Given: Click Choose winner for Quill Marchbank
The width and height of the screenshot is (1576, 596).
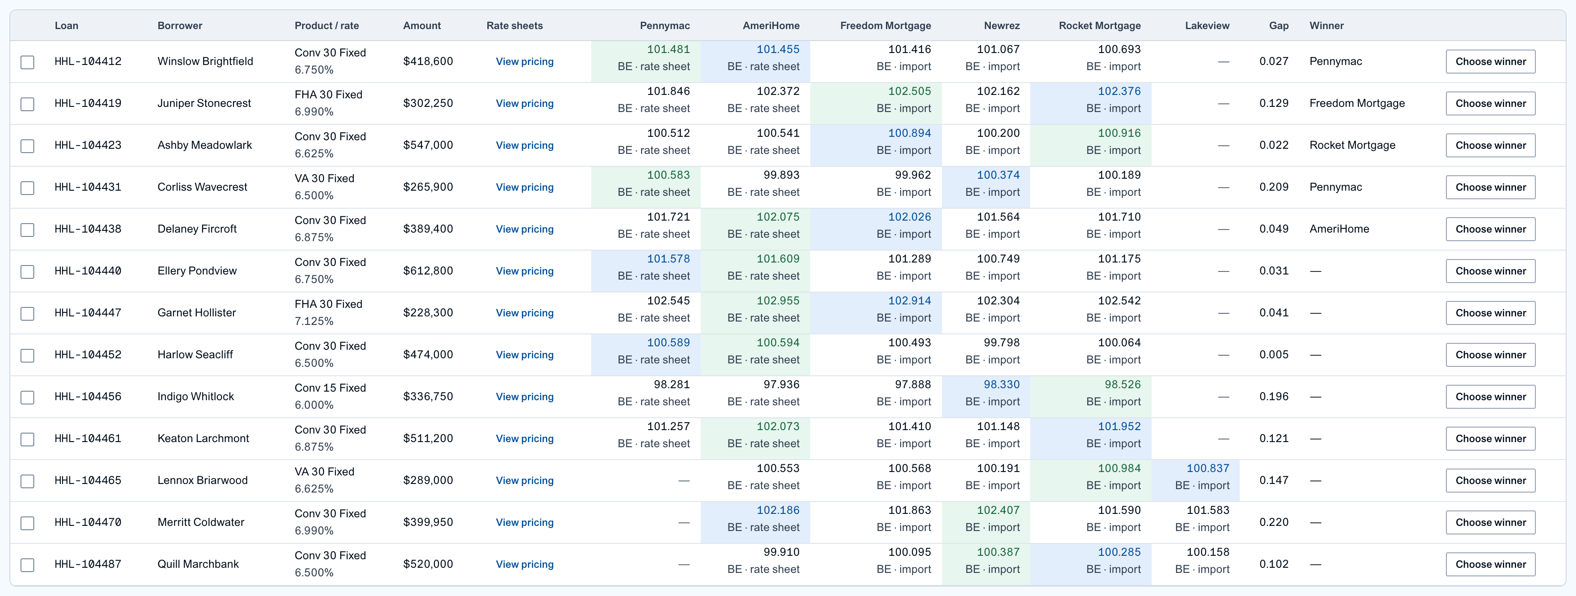Looking at the screenshot, I should tap(1490, 565).
